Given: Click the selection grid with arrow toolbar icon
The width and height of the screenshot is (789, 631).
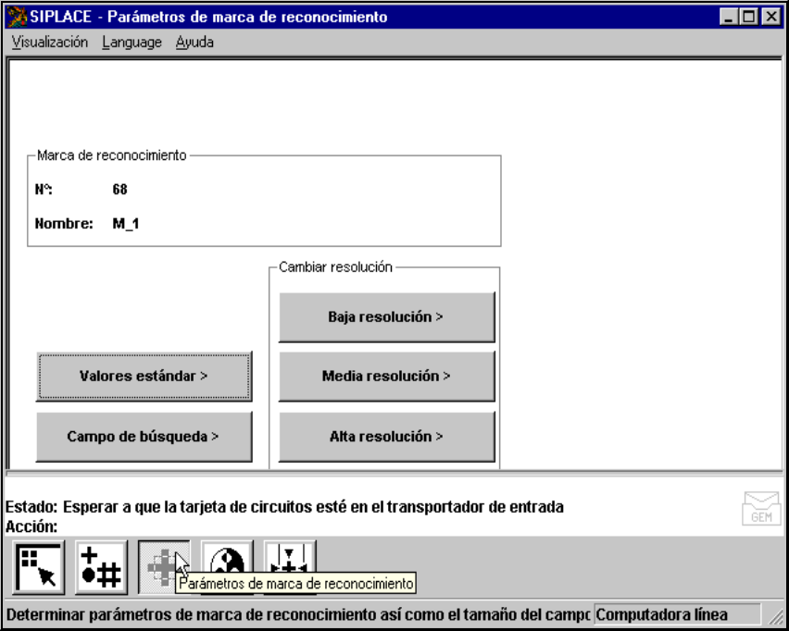Looking at the screenshot, I should (x=39, y=567).
